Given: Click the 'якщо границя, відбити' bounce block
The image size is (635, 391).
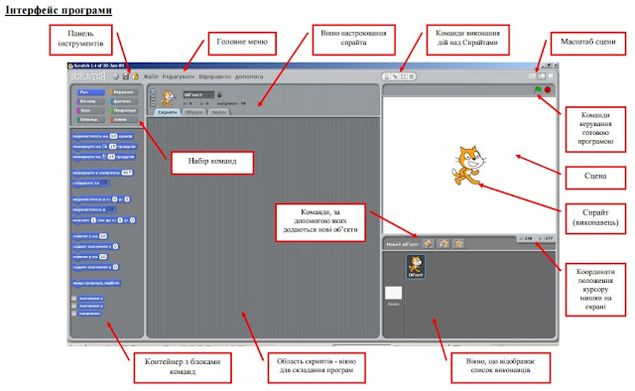Looking at the screenshot, I should point(96,283).
